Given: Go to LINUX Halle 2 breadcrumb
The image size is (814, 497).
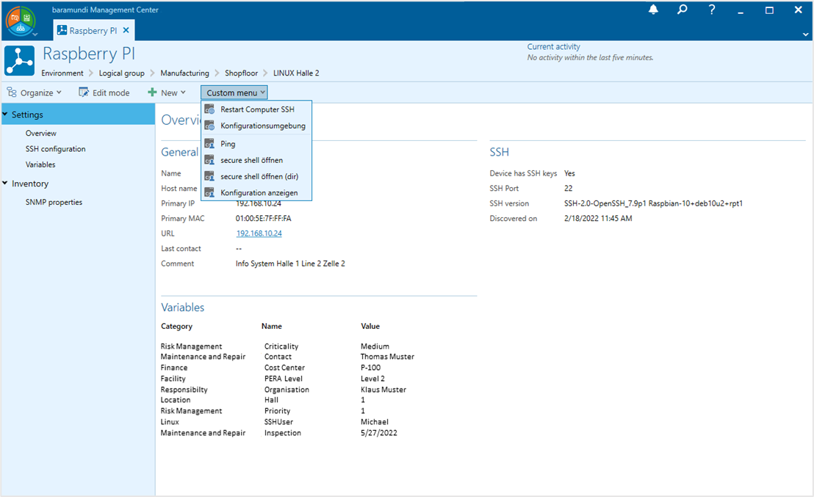Looking at the screenshot, I should click(296, 73).
